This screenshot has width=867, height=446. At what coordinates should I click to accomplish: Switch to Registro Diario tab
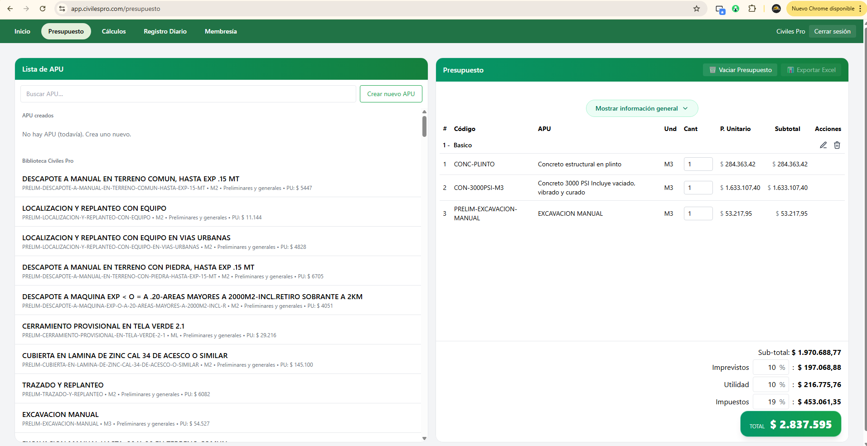[x=165, y=31]
